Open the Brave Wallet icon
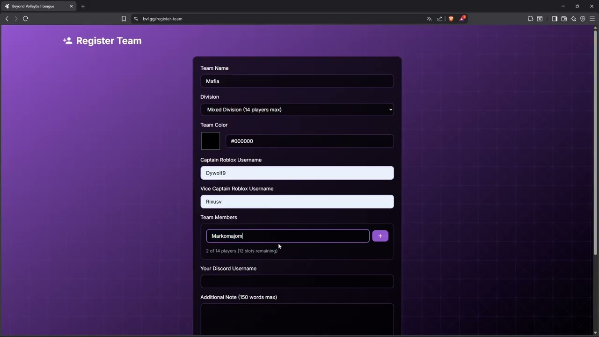 564,19
